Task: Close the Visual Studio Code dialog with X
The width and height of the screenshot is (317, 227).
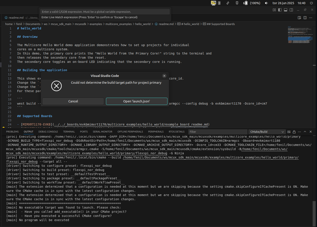Action: coord(164,76)
